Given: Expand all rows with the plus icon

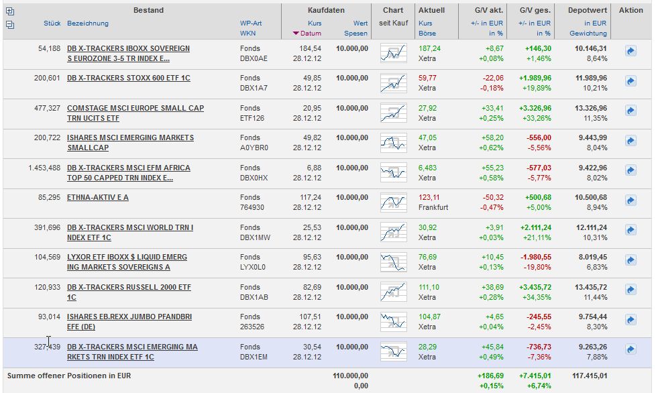Looking at the screenshot, I should (9, 11).
